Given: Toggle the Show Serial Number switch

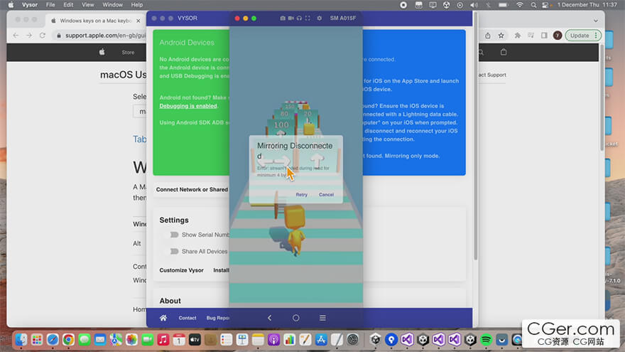Looking at the screenshot, I should point(174,235).
